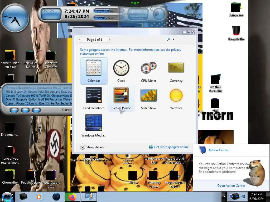Pick the Currency gadget
Screen dimensions: 270x202
(176, 71)
